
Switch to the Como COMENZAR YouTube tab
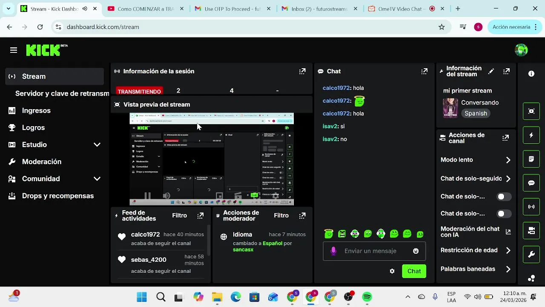click(x=145, y=9)
